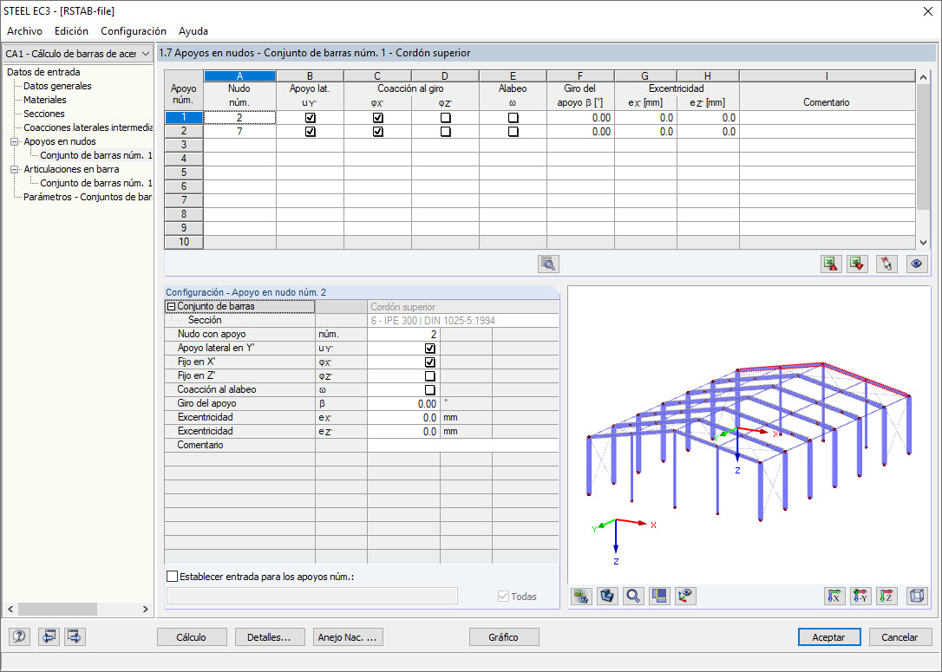942x672 pixels.
Task: Go to next input window arrow icon
Action: point(75,636)
